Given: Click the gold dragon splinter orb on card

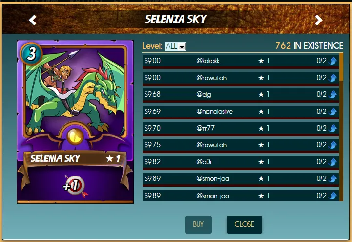Looking at the screenshot, I should pos(75,136).
